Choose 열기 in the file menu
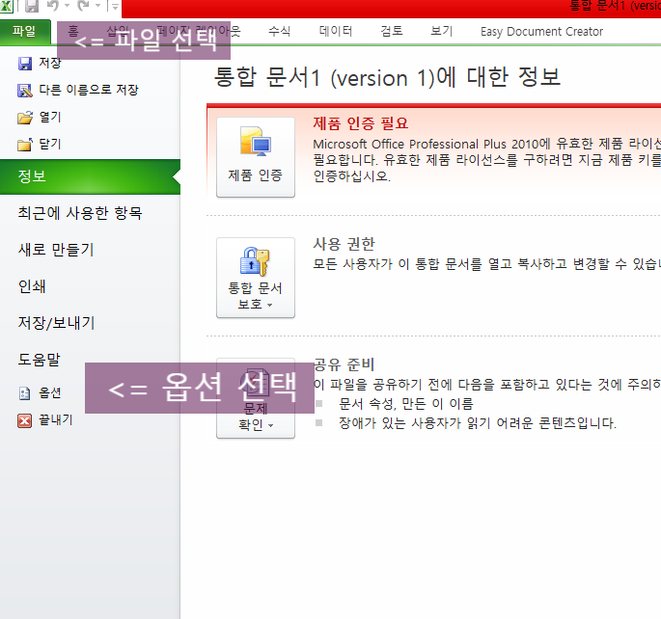661x619 pixels. (x=50, y=117)
